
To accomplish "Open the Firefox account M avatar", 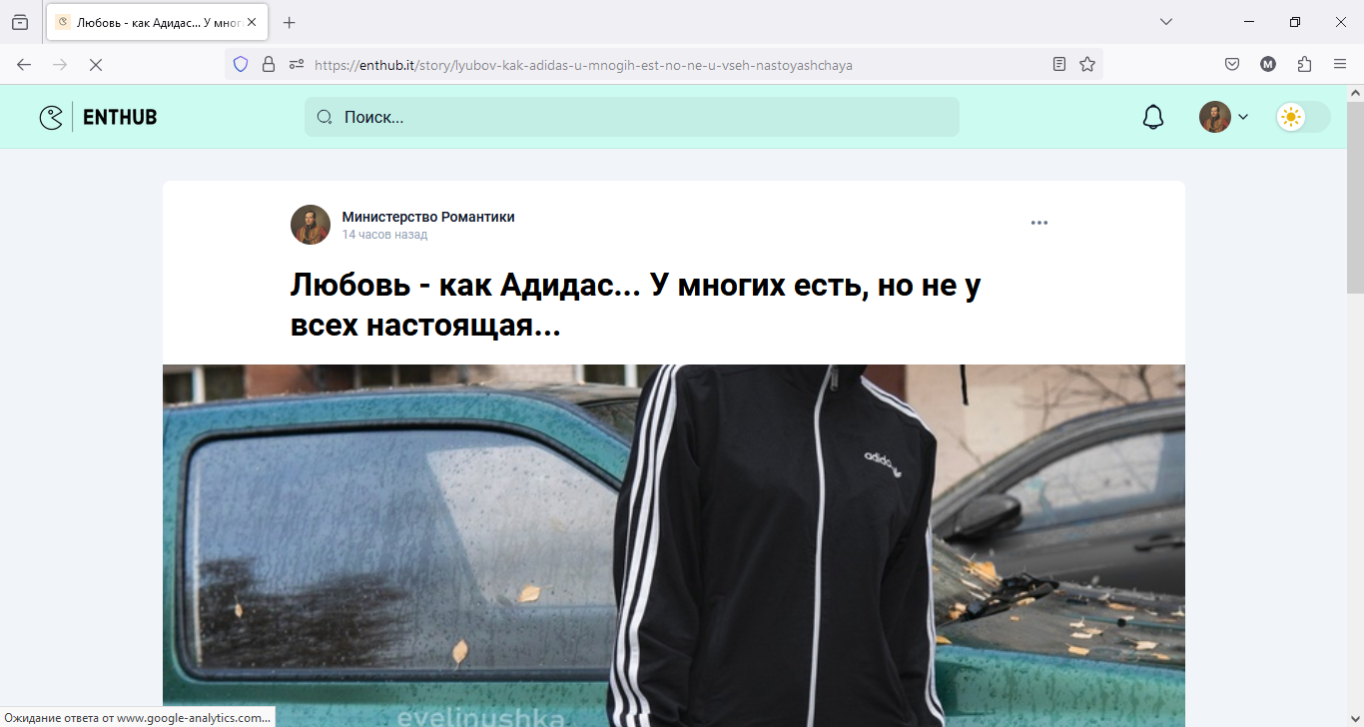I will tap(1268, 65).
